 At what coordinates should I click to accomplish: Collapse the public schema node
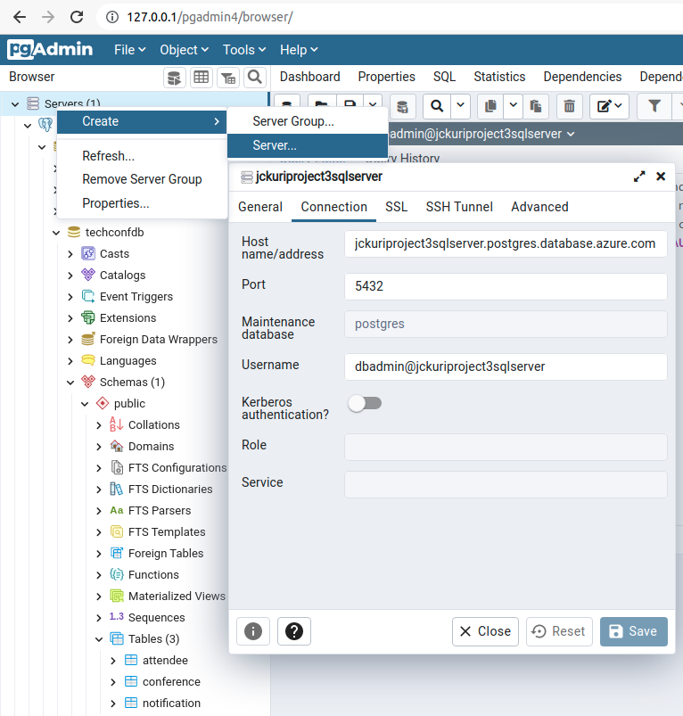click(85, 404)
